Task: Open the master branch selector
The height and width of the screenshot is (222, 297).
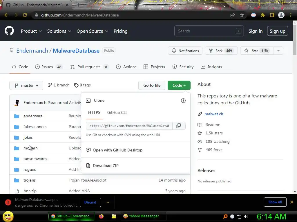Action: coord(26,85)
